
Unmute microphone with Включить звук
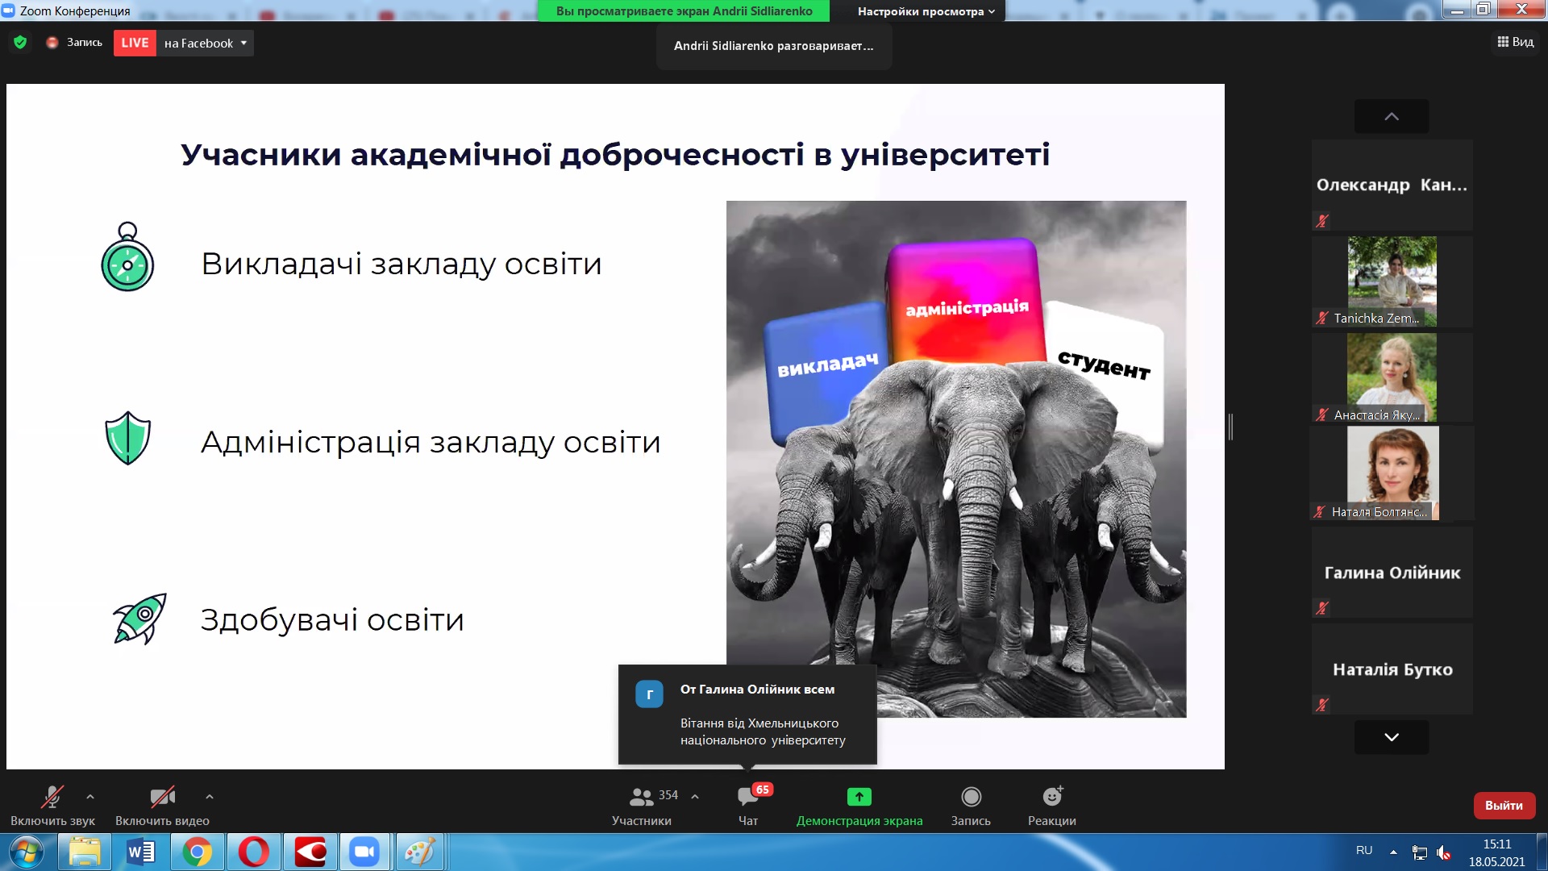click(x=52, y=798)
